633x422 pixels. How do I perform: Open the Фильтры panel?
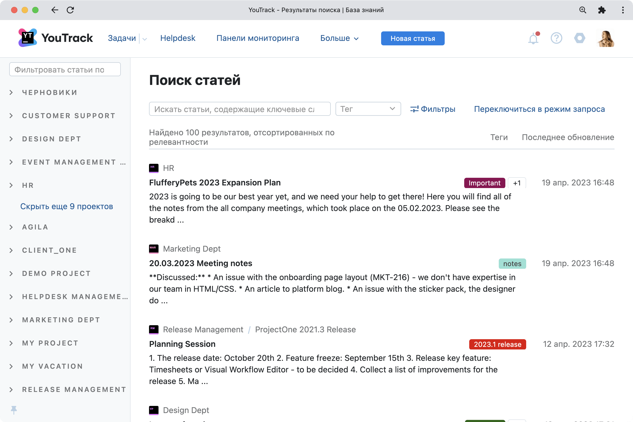tap(433, 109)
